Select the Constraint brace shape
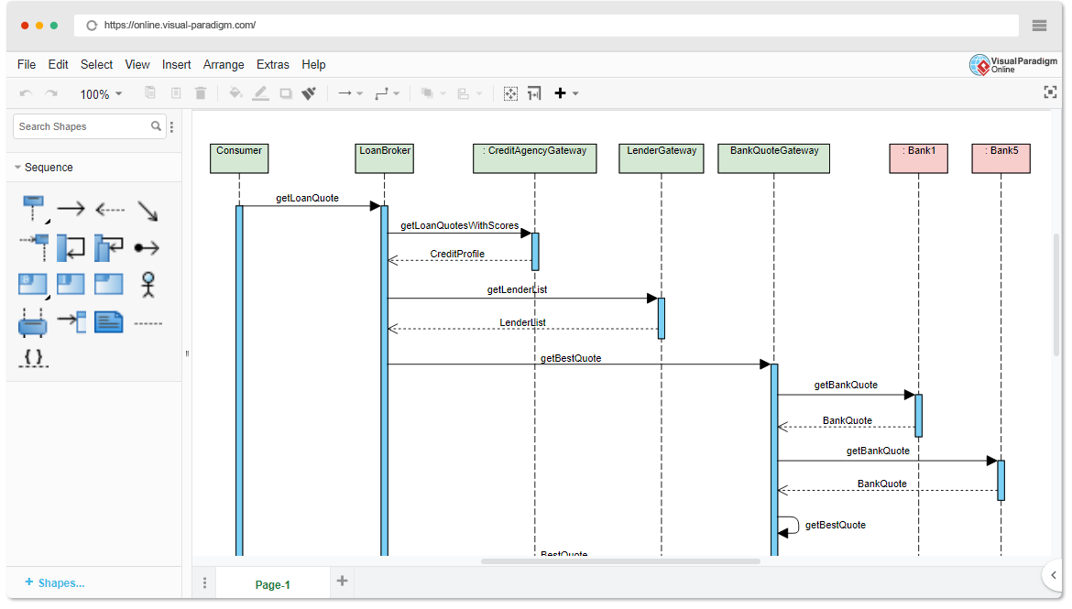This screenshot has height=609, width=1072. [33, 358]
